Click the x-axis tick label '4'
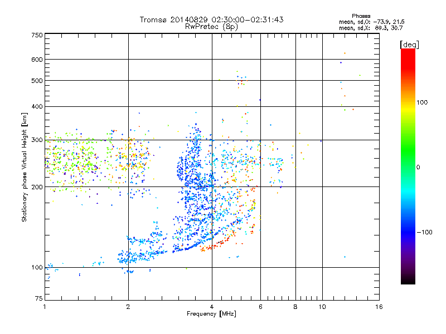This screenshot has height=334, width=446. [x=212, y=307]
